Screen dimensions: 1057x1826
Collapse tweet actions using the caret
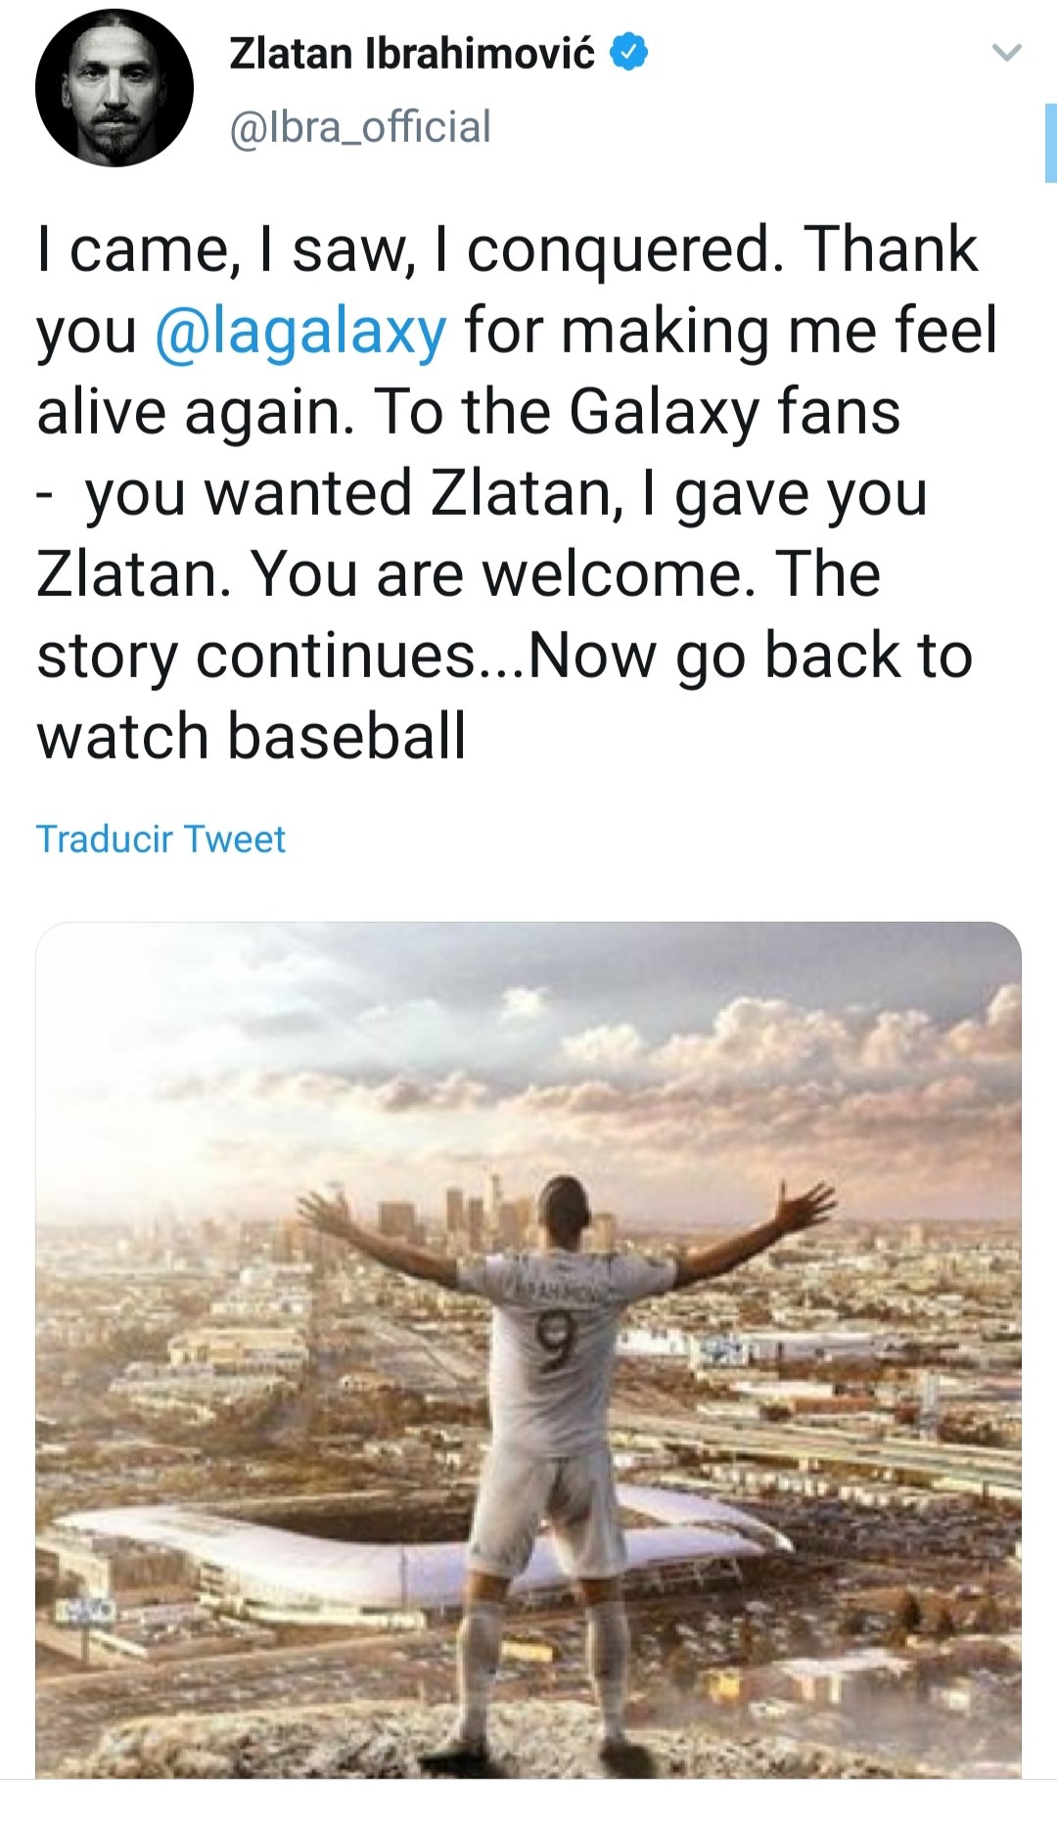(x=1009, y=54)
